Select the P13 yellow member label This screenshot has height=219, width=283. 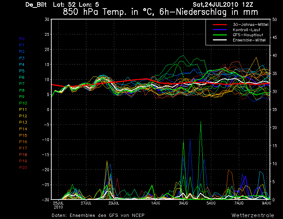[23, 122]
